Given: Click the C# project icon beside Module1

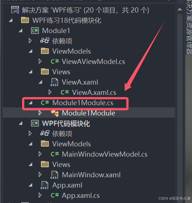Looking at the screenshot, I should click(x=35, y=31).
